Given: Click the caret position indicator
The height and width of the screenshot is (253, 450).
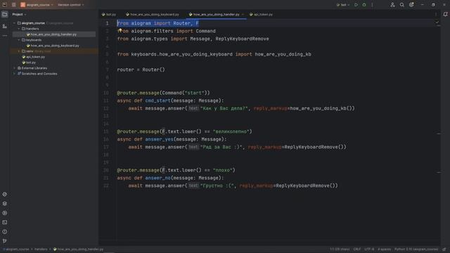Looking at the screenshot, I should click(340, 249).
